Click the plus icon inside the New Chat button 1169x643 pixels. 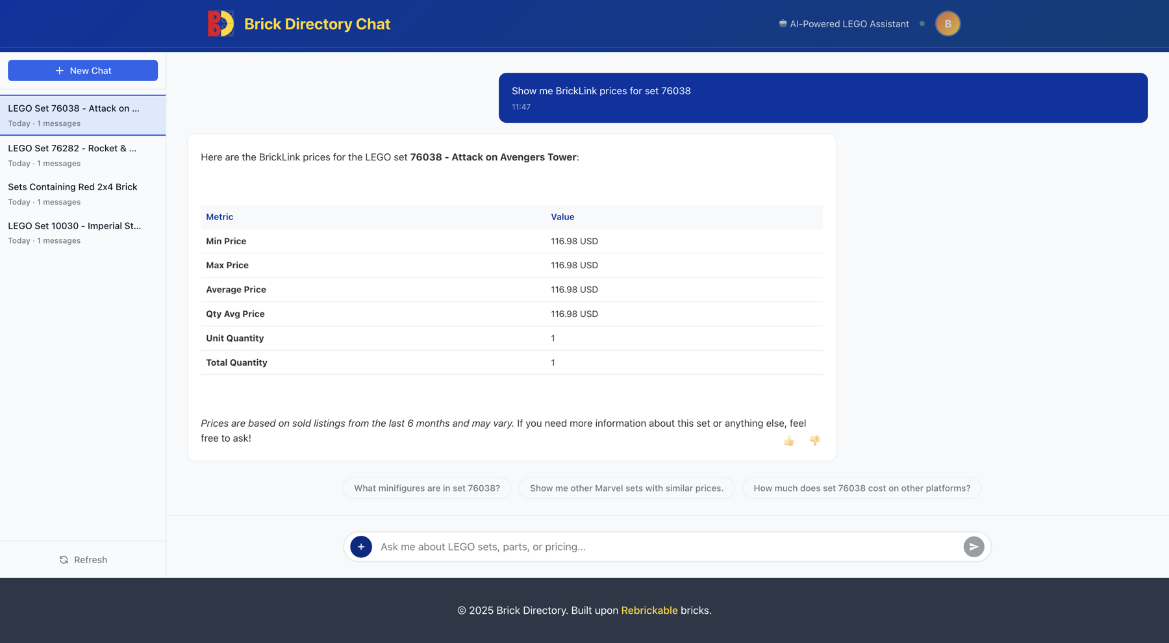point(60,70)
